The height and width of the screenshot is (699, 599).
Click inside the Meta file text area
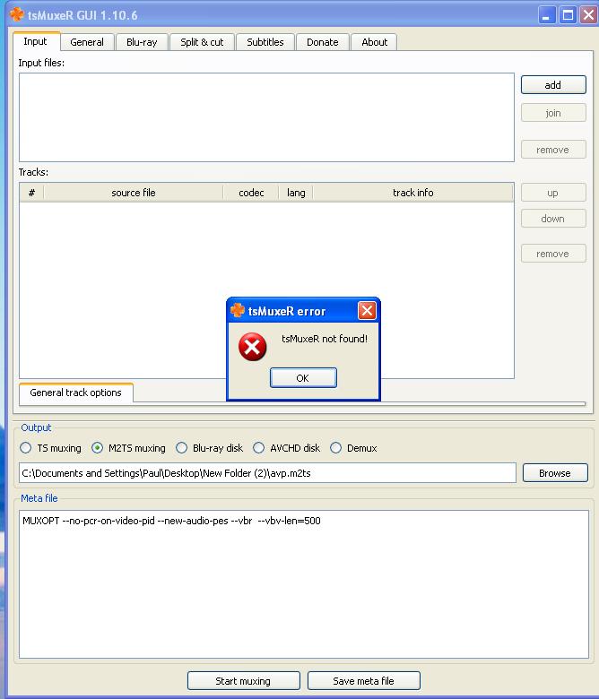[304, 584]
